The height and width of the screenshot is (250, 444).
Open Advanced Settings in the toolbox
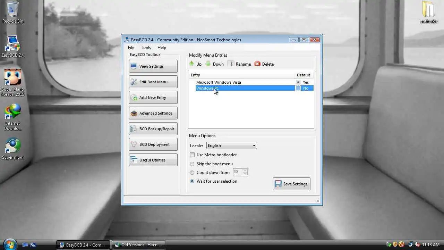153,113
